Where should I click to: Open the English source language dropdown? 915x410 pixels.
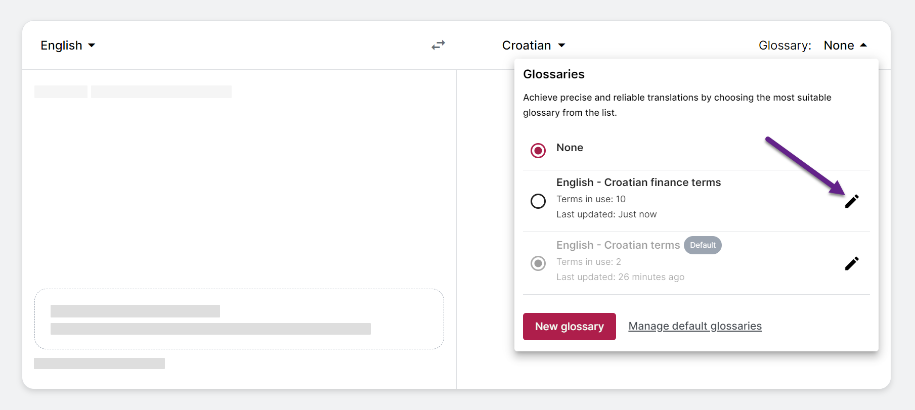68,45
